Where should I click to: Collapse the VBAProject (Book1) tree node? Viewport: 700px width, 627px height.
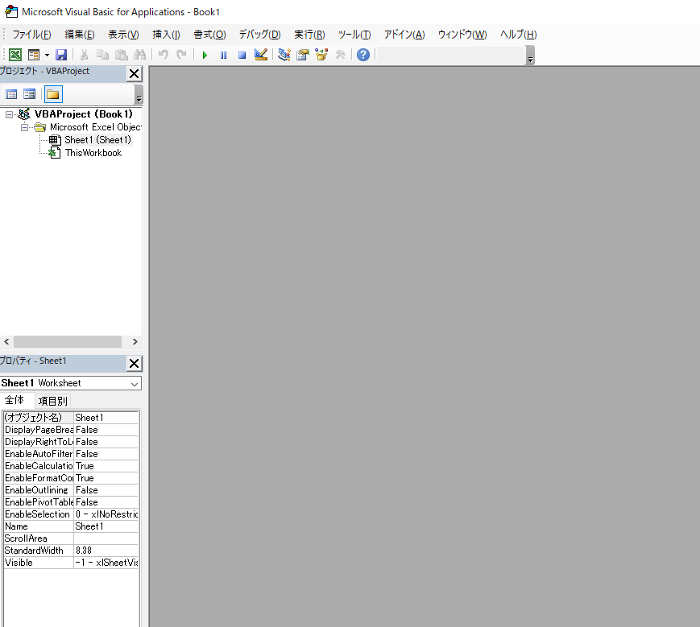pos(9,114)
